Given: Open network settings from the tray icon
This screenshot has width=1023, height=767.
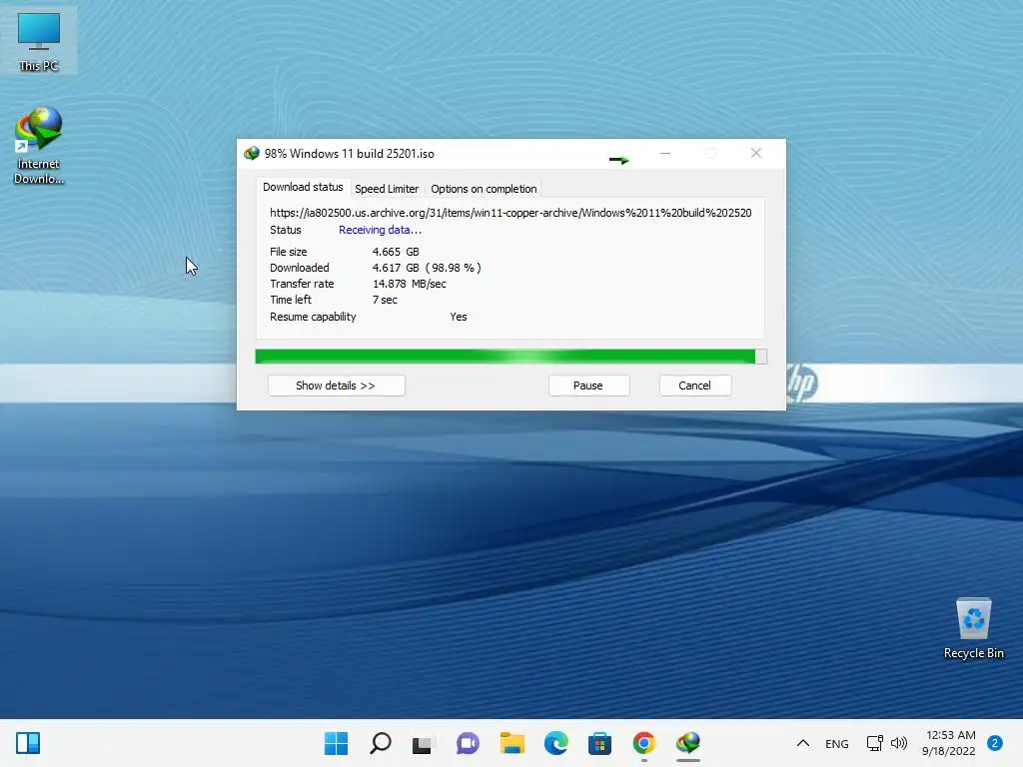Looking at the screenshot, I should point(874,743).
